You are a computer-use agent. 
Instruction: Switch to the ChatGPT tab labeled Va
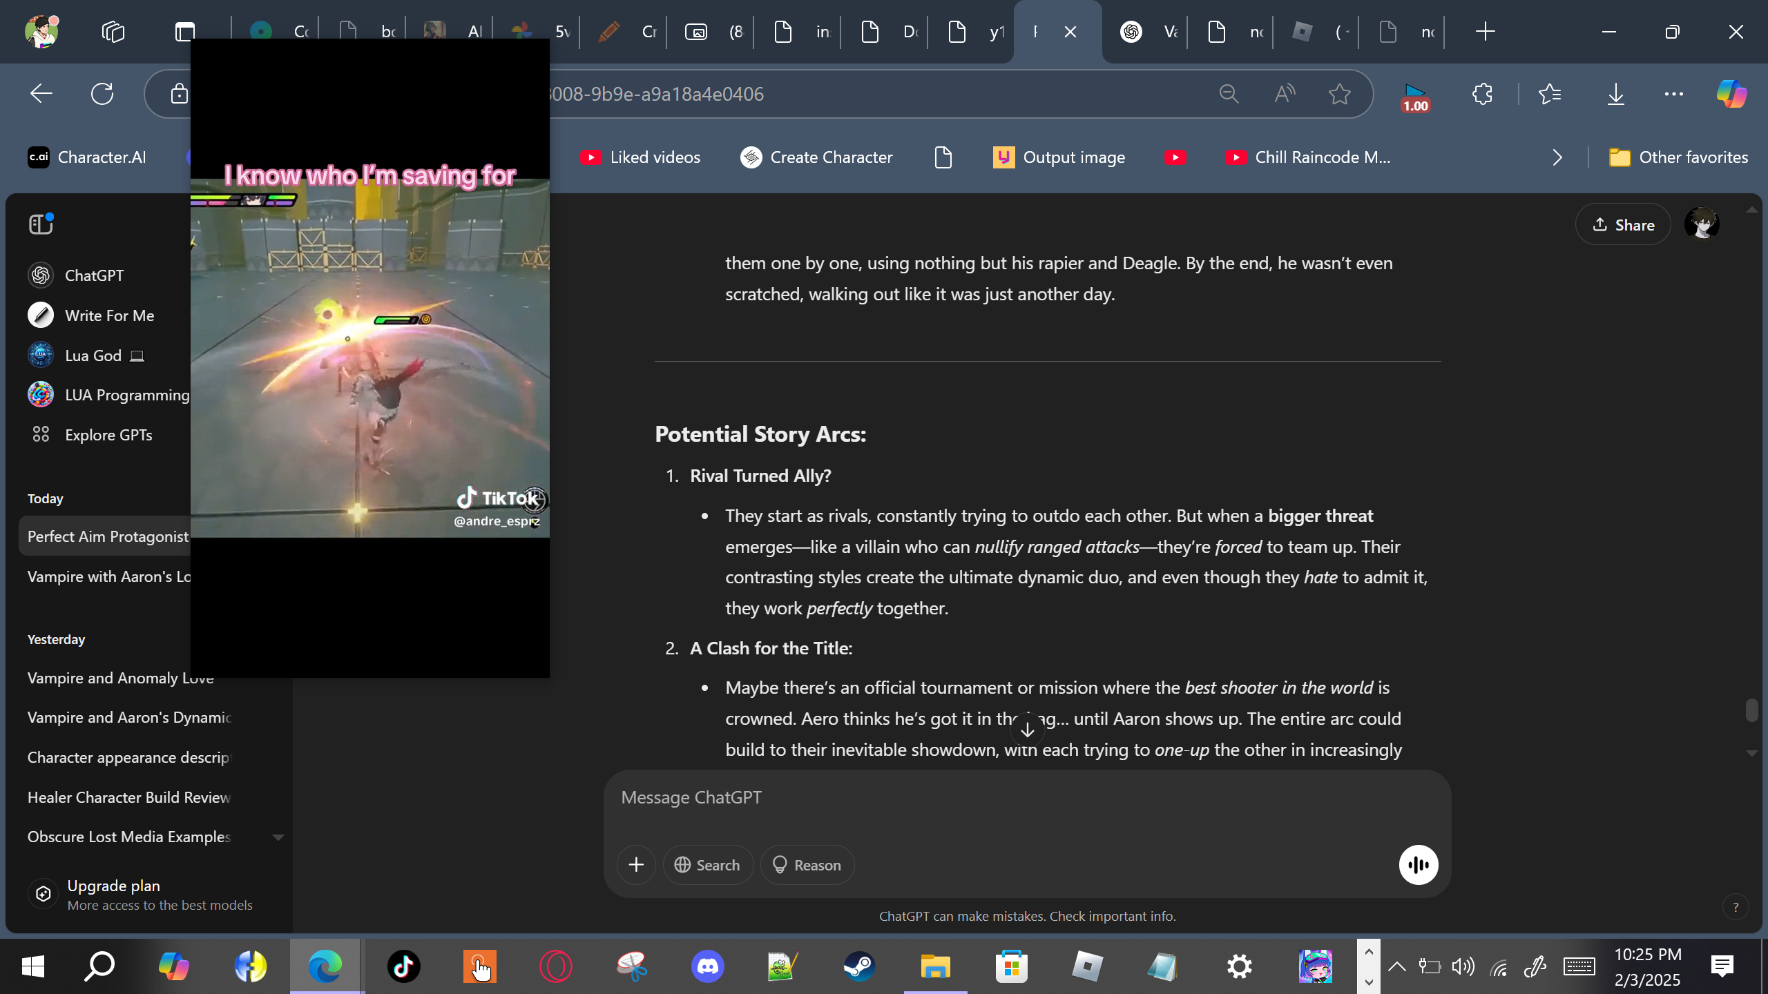1145,32
